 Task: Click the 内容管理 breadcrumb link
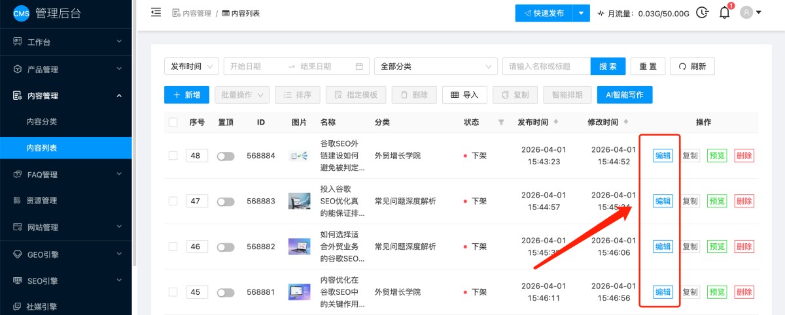coord(196,13)
